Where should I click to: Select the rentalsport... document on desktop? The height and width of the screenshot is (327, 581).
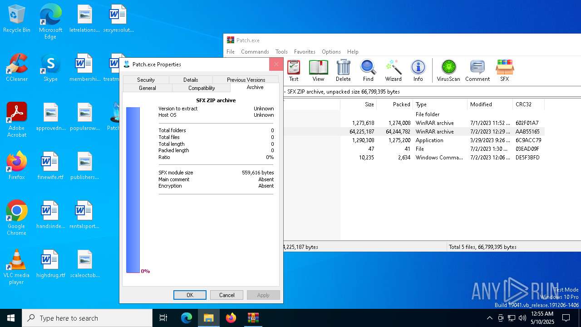tap(84, 215)
